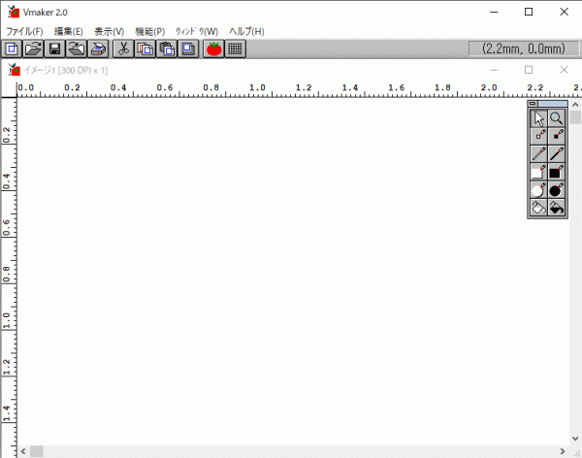Click the copy toolbar icon

(x=145, y=49)
